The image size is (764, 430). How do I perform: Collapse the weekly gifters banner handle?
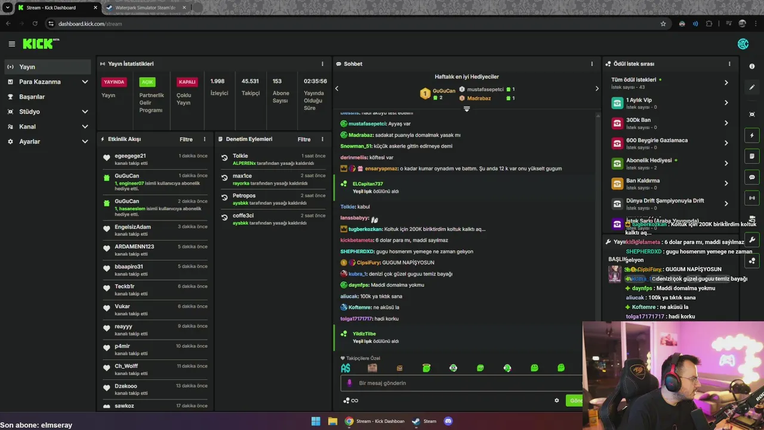(467, 109)
